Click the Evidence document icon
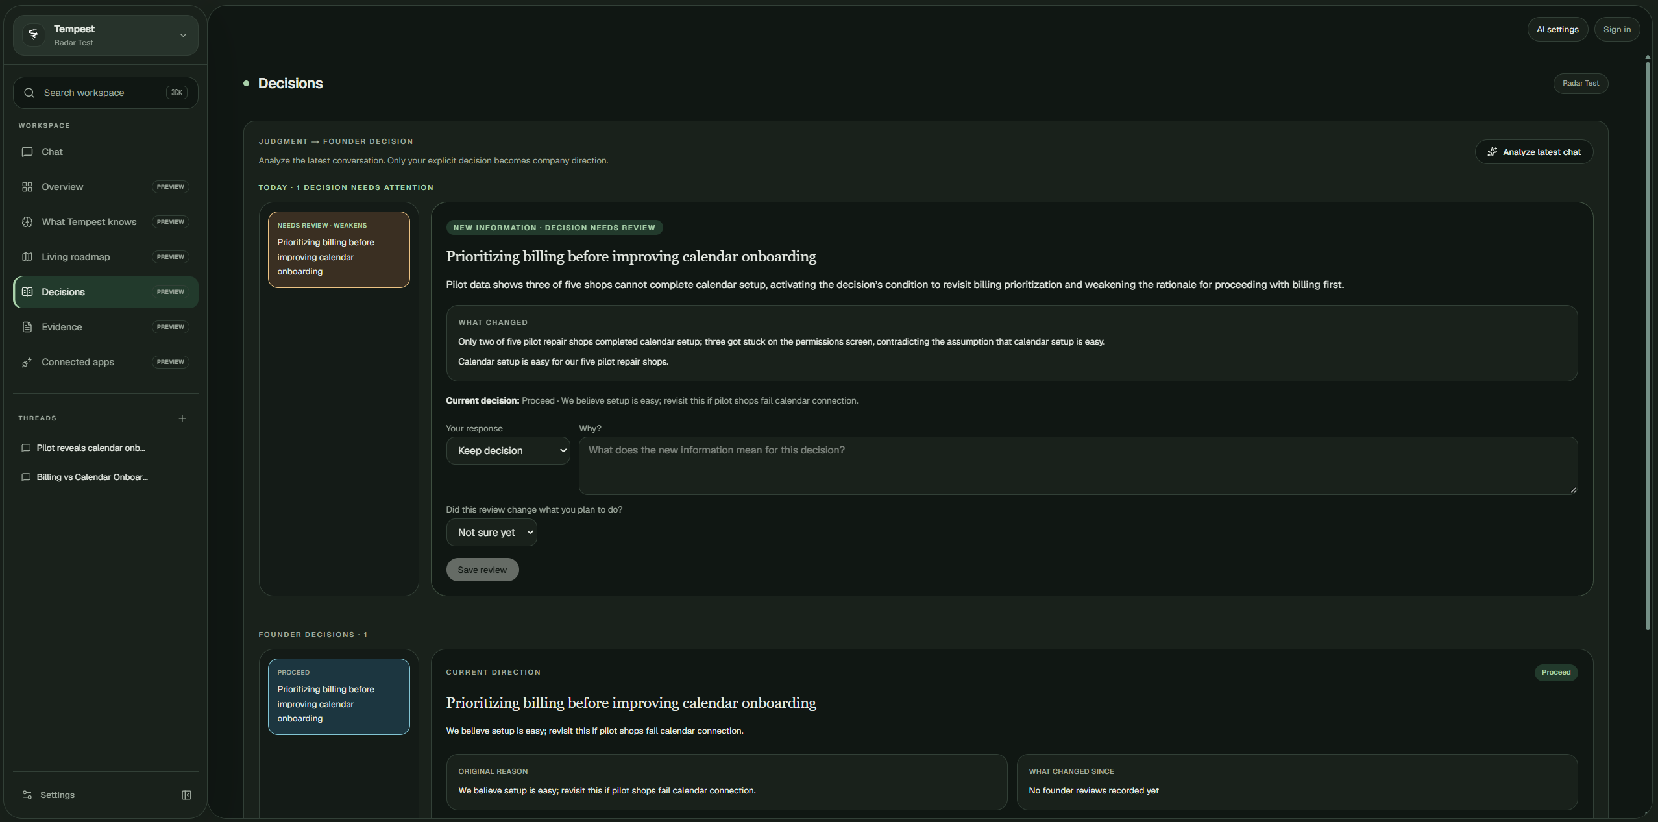 (27, 327)
